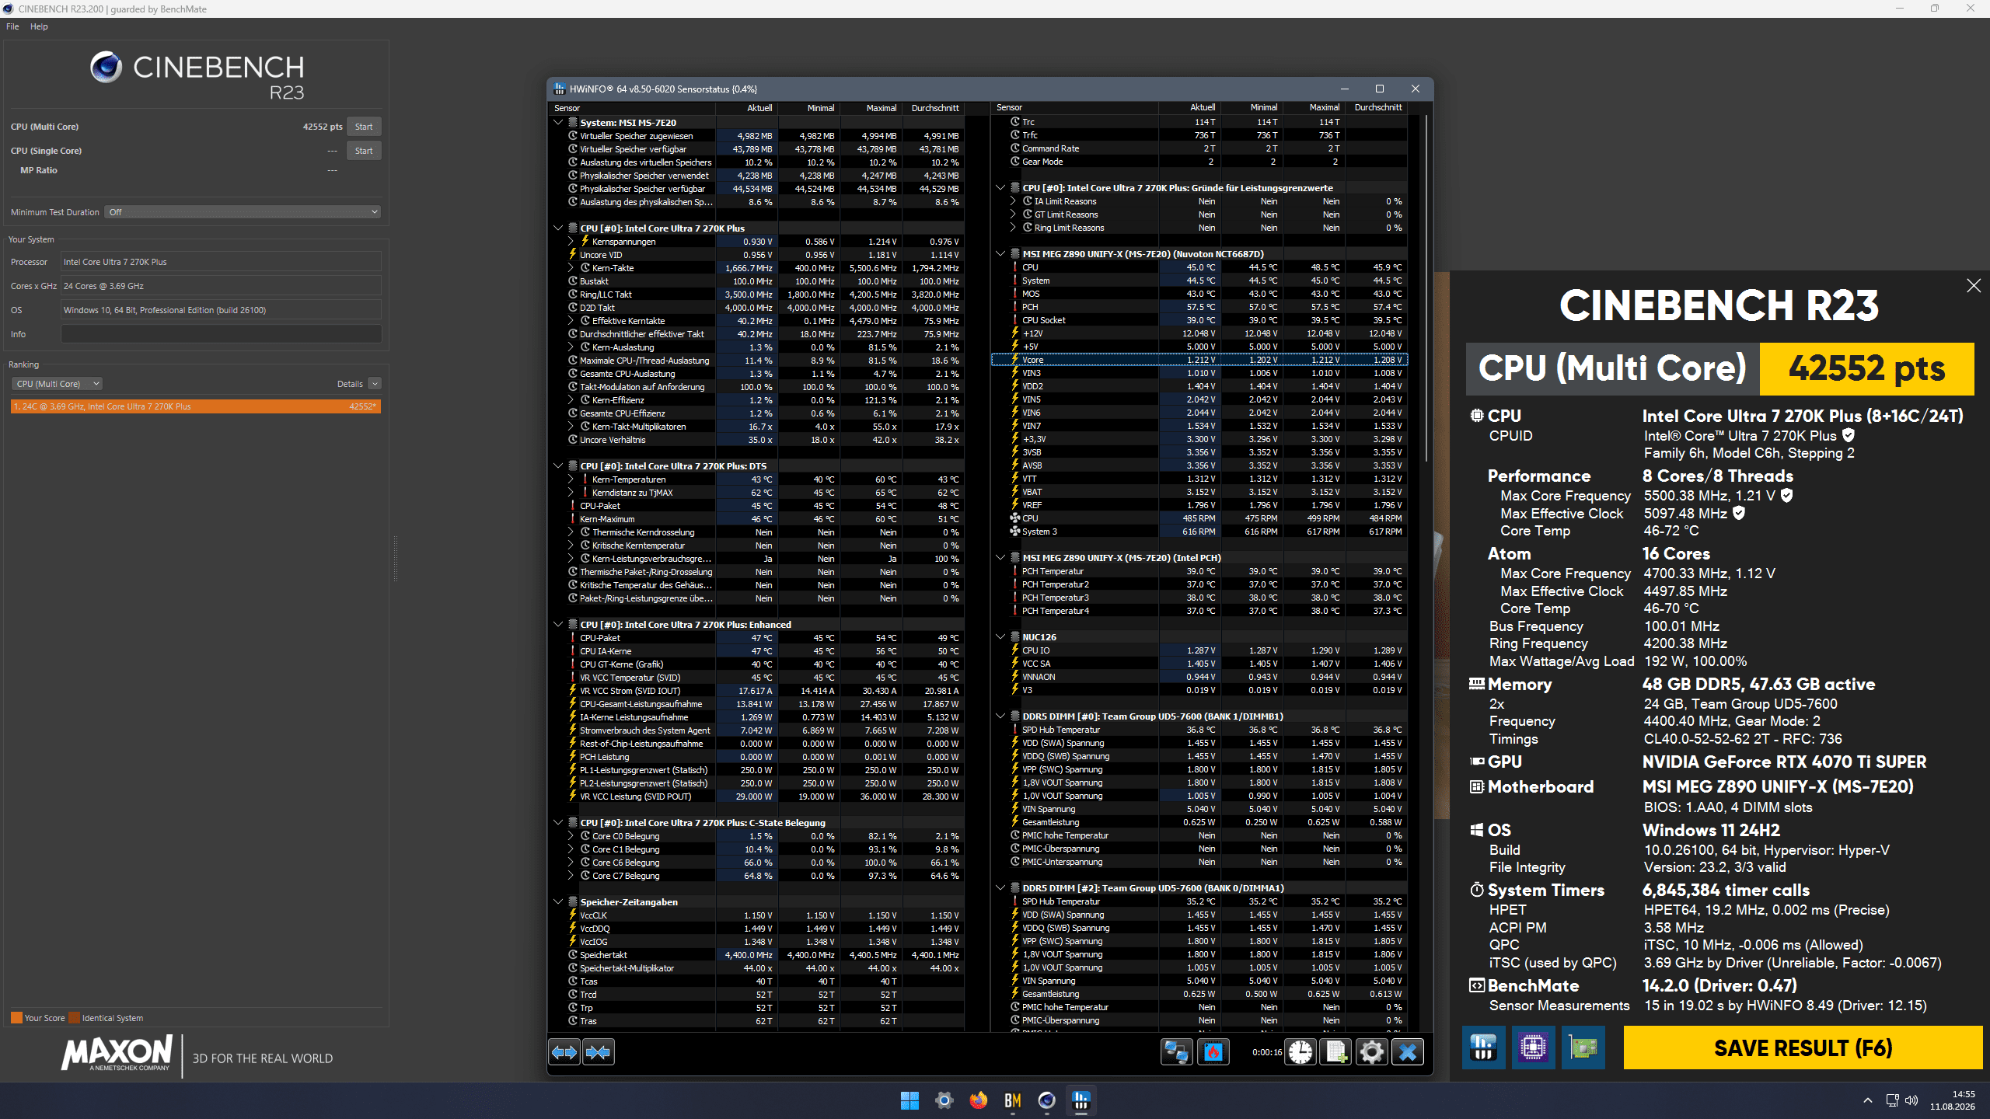This screenshot has height=1119, width=1990.
Task: Open HWiNFO sensor settings gear
Action: coord(1372,1052)
